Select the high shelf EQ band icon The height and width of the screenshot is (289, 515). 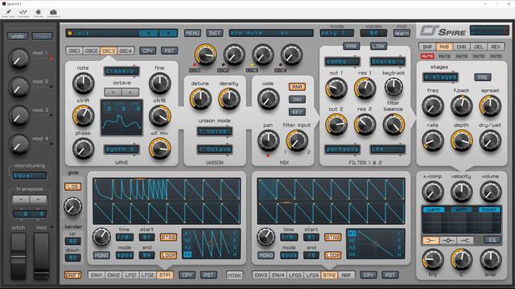click(465, 241)
